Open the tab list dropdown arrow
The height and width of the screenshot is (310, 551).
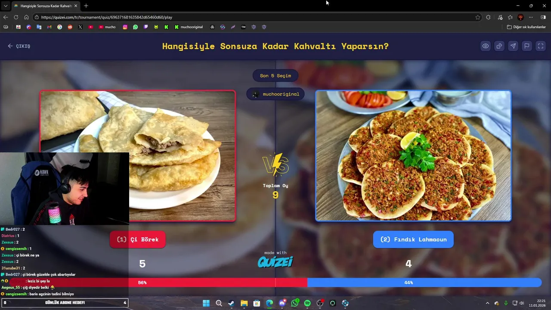pyautogui.click(x=6, y=6)
